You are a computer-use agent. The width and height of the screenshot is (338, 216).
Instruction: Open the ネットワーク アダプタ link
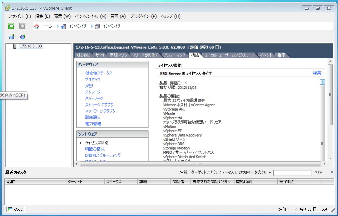100,111
